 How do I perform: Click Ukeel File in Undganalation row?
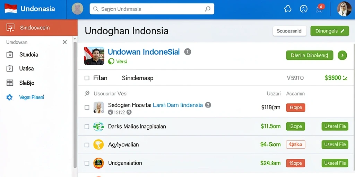335,163
